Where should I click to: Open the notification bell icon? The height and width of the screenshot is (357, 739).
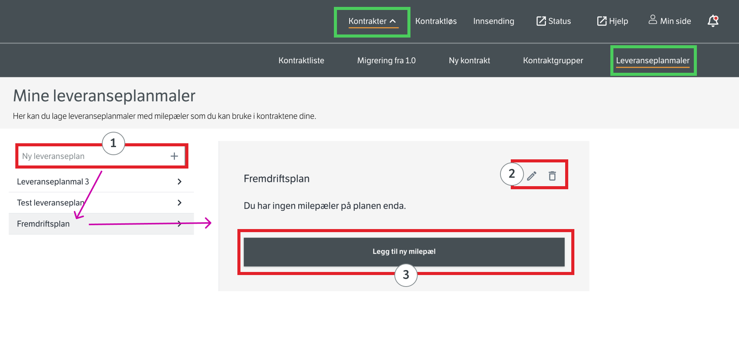click(x=713, y=21)
